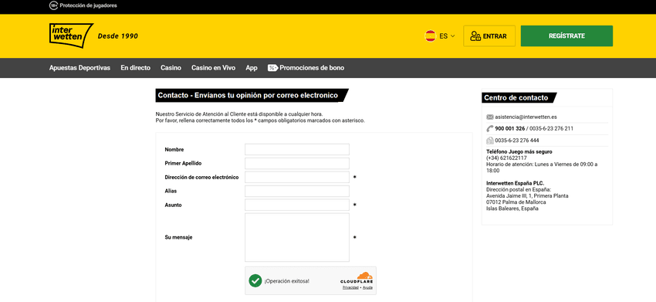
Task: Click the telephone handset icon
Action: pos(490,128)
